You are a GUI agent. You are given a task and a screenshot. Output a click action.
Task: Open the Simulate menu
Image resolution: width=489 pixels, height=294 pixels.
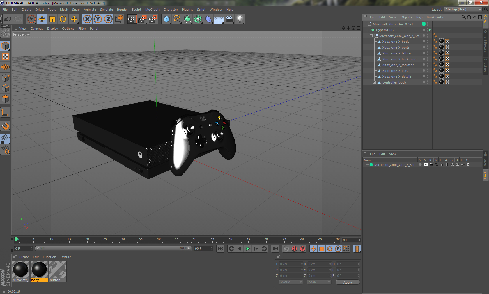click(107, 10)
